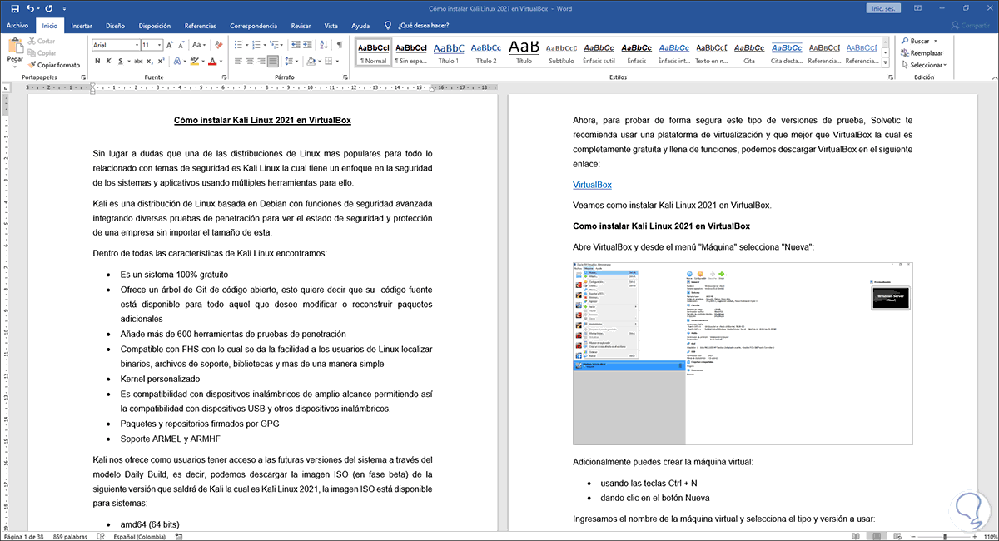This screenshot has width=999, height=541.
Task: Toggle italic formatting K
Action: pyautogui.click(x=110, y=62)
